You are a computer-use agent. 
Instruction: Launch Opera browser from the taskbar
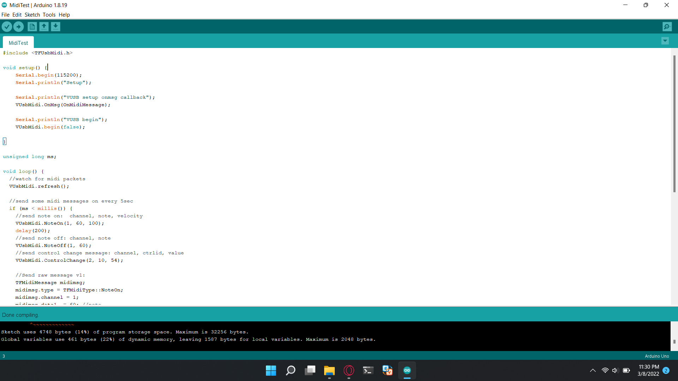349,370
